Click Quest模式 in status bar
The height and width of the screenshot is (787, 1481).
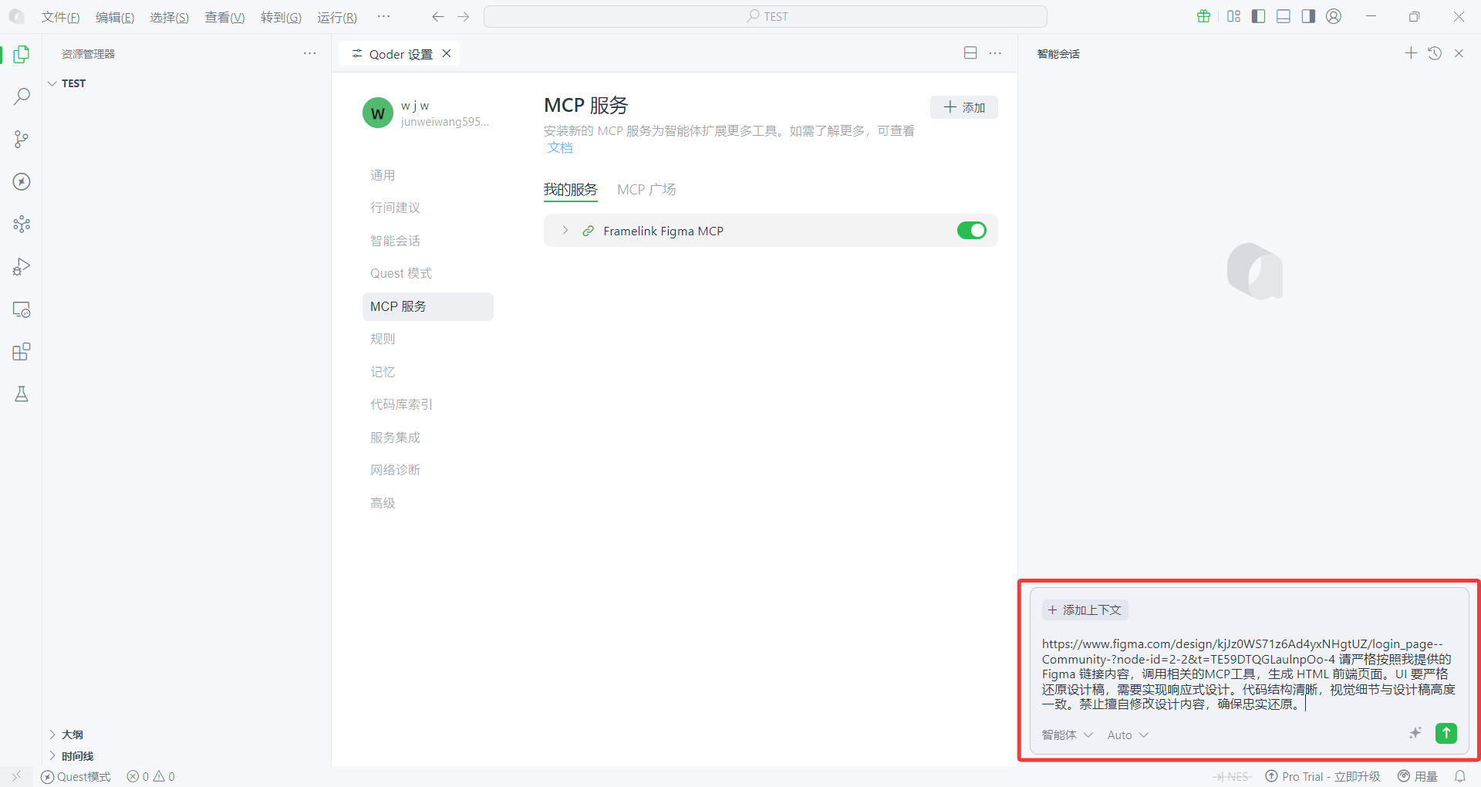point(76,777)
